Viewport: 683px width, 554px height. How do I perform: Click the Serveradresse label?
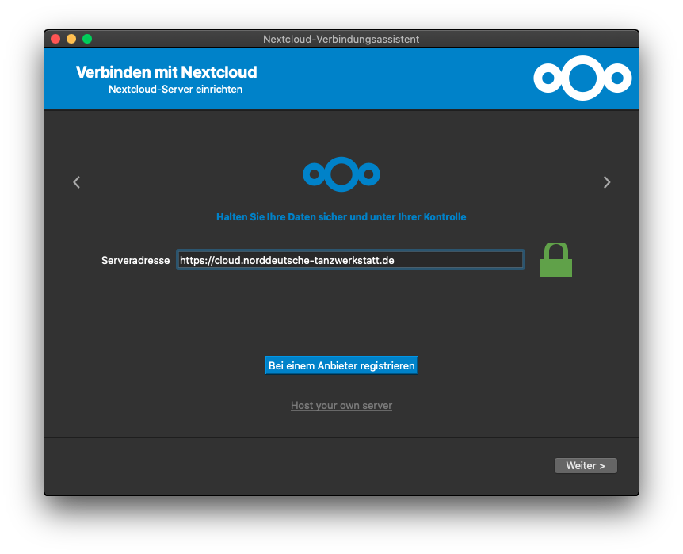135,261
